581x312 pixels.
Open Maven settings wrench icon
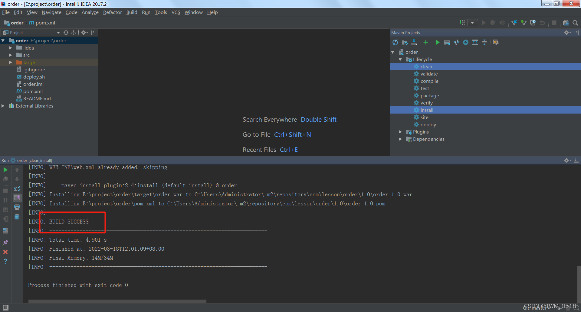pyautogui.click(x=496, y=43)
